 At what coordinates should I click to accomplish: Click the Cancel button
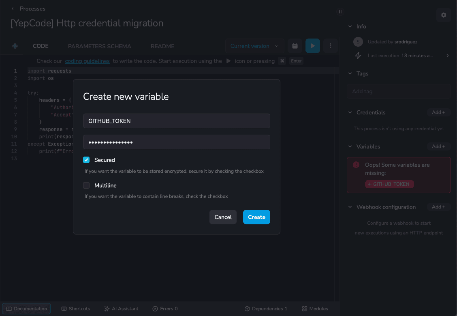pyautogui.click(x=223, y=217)
